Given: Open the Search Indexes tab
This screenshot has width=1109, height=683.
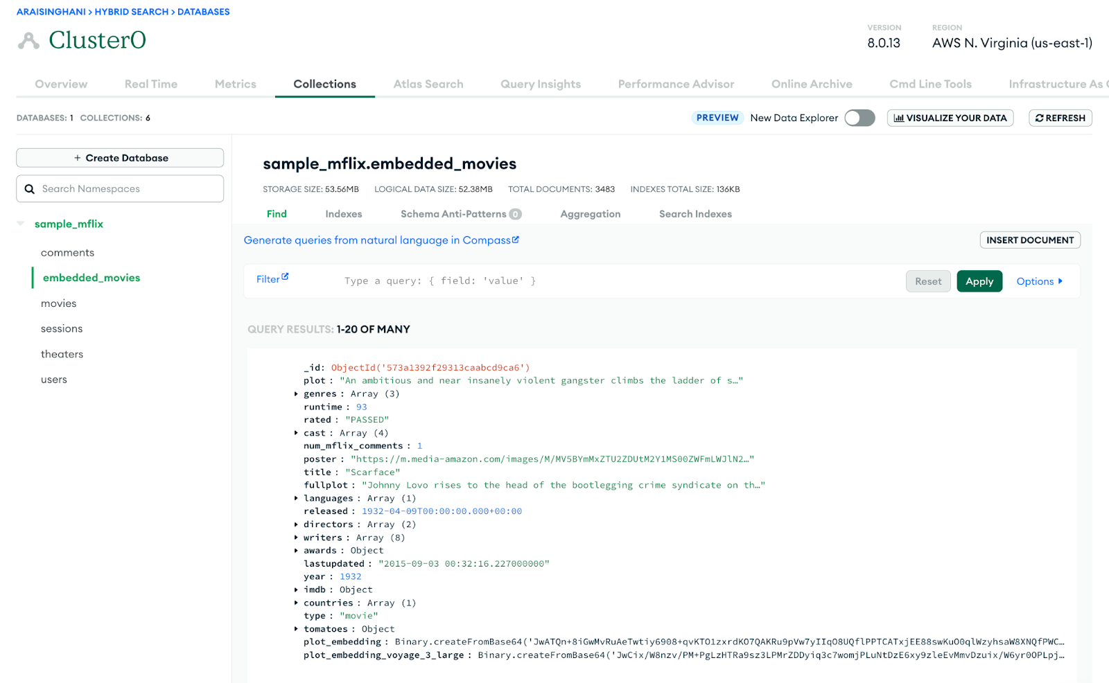Looking at the screenshot, I should click(x=695, y=214).
